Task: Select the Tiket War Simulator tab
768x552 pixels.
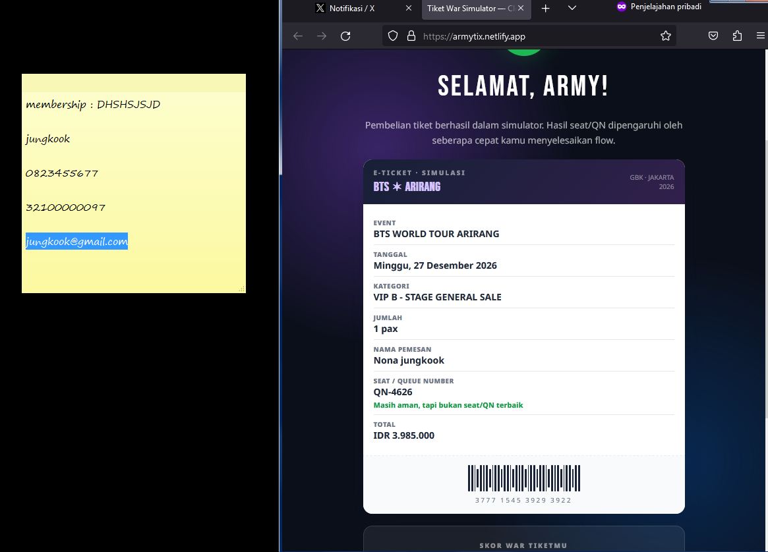Action: [x=469, y=9]
